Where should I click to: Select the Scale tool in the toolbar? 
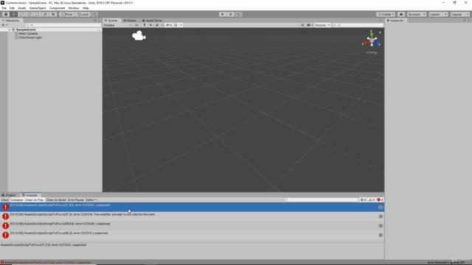pos(29,14)
